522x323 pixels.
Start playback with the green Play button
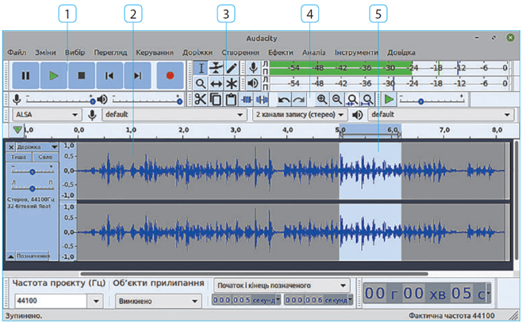pyautogui.click(x=53, y=75)
